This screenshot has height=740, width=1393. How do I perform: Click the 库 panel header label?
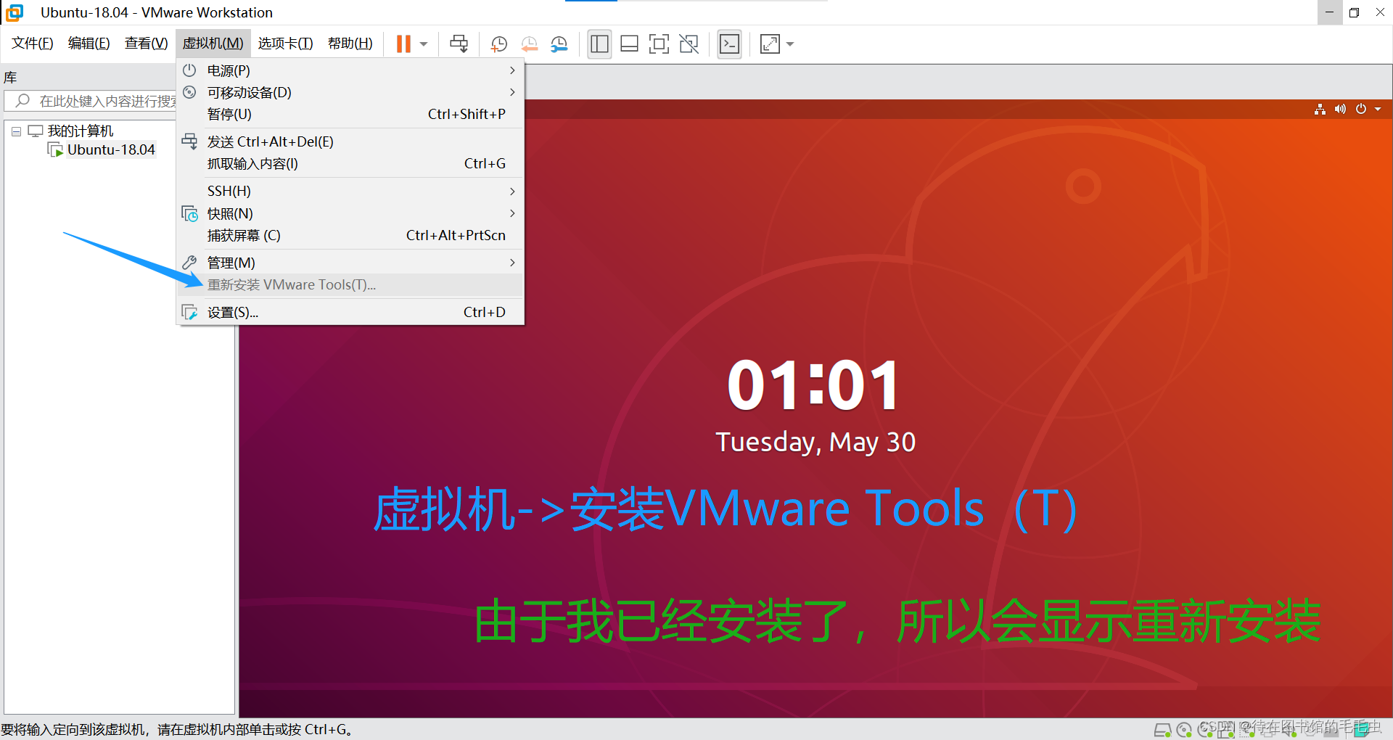click(x=10, y=77)
